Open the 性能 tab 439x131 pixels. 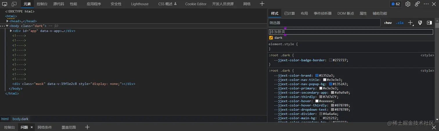73,4
